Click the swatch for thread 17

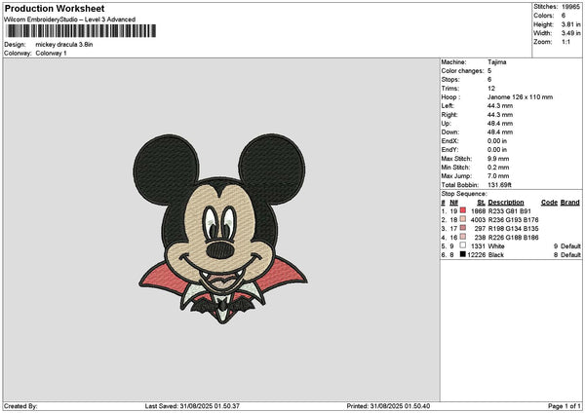463,228
